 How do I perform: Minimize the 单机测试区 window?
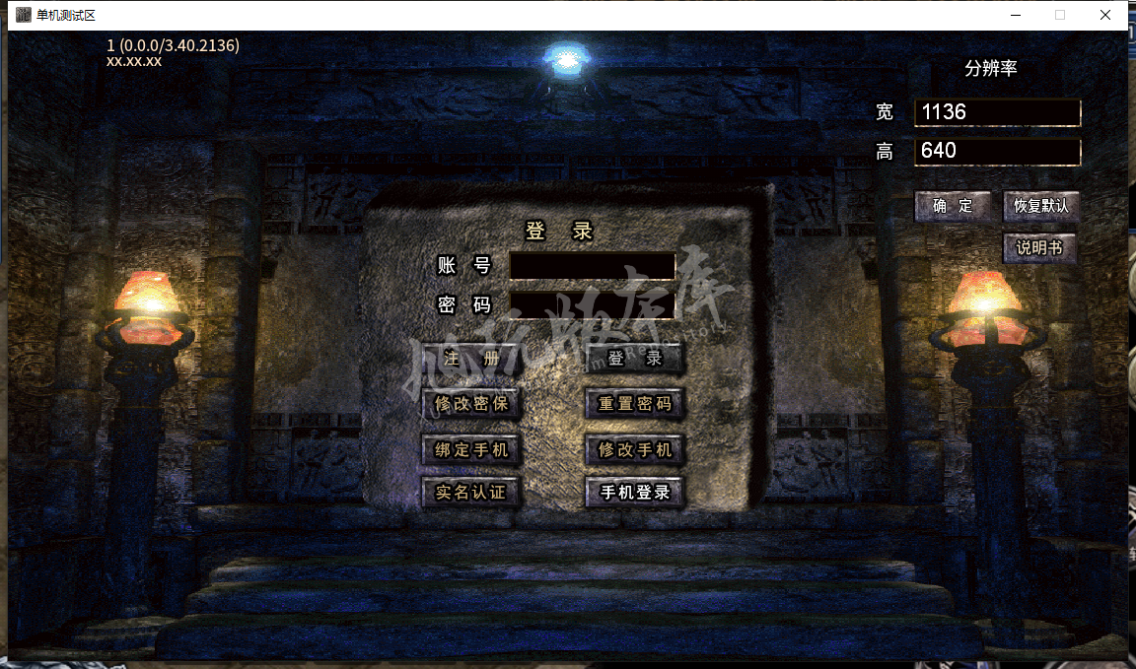click(x=1016, y=15)
